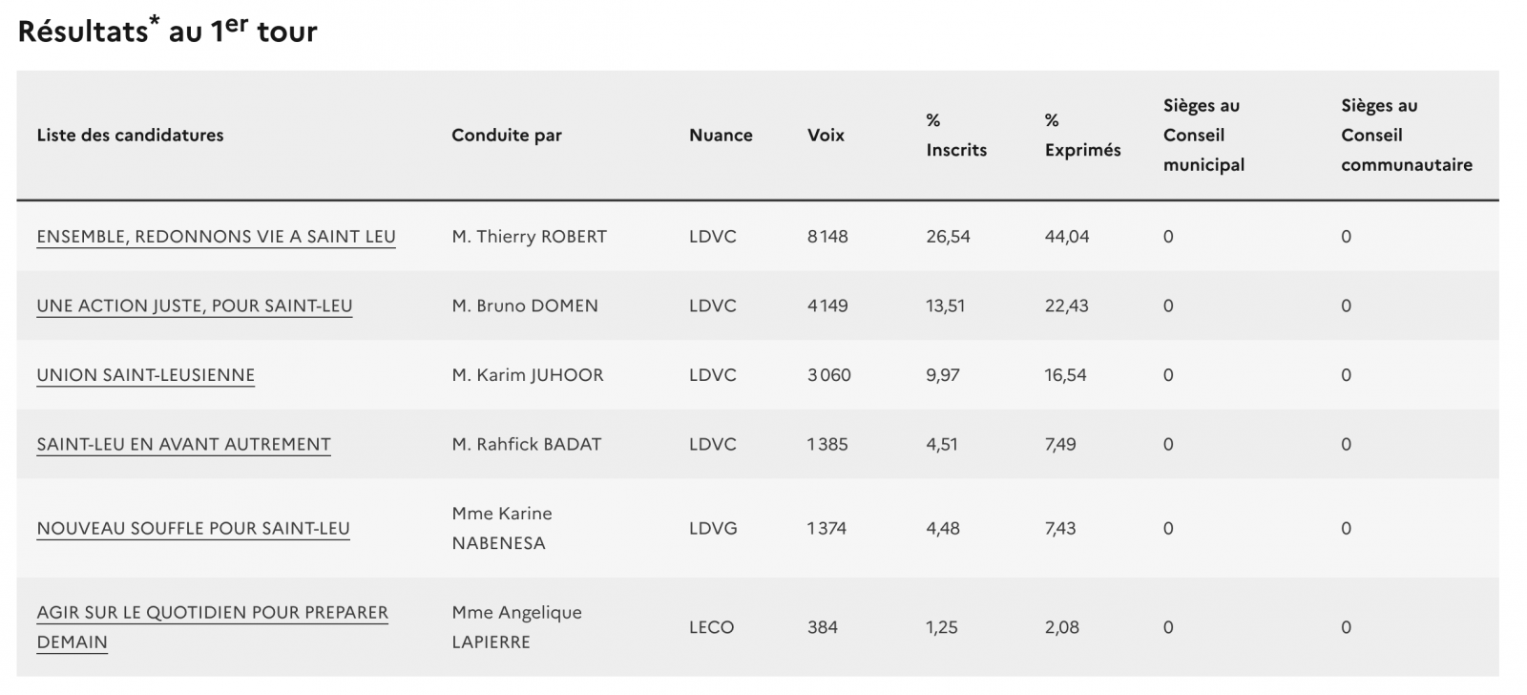Click the LDVG nuance cell
The width and height of the screenshot is (1527, 695).
pos(713,529)
